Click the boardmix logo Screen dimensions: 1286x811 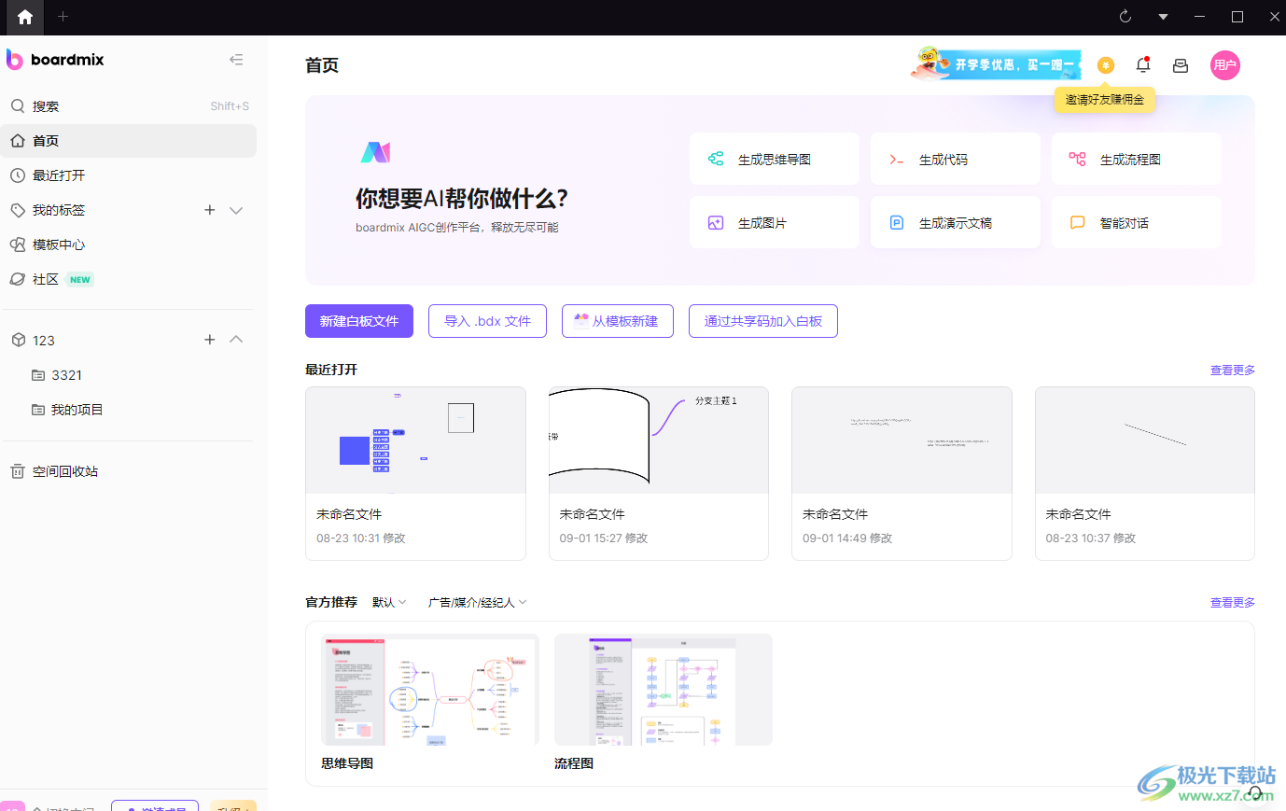pyautogui.click(x=55, y=60)
